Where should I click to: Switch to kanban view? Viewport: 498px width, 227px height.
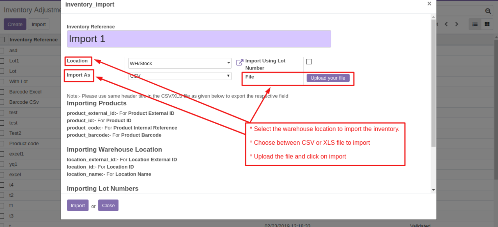[487, 24]
